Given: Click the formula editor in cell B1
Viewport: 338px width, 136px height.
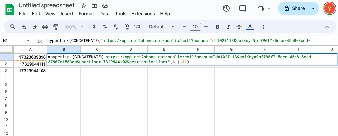Looking at the screenshot, I should [192, 59].
